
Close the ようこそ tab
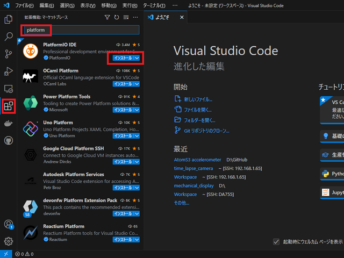pyautogui.click(x=182, y=17)
